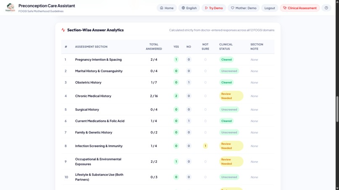
Task: Click the 2 / 16 answered count
Action: 154,96
